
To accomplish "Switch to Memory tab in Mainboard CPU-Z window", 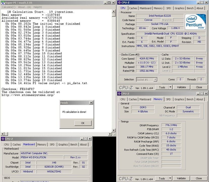I will click(x=42, y=145).
